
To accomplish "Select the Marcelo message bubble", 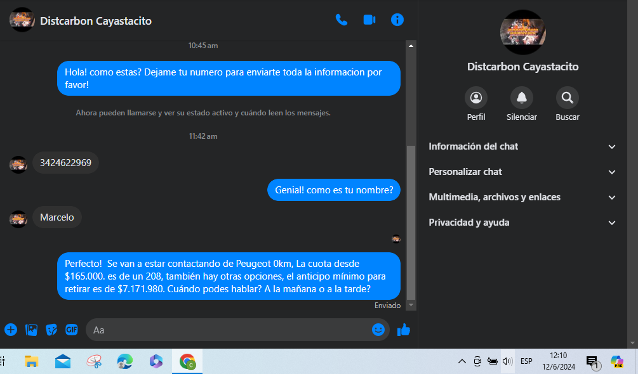I will [x=57, y=217].
